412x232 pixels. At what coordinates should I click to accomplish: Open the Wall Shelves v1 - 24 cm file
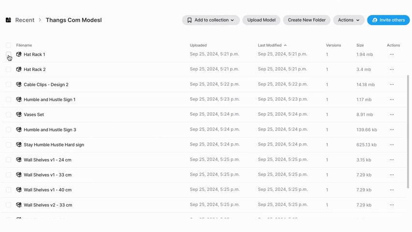[x=47, y=160]
